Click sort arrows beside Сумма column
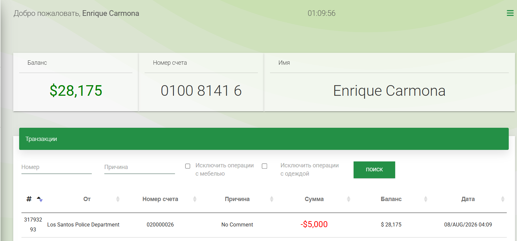This screenshot has height=241, width=517. tap(349, 199)
